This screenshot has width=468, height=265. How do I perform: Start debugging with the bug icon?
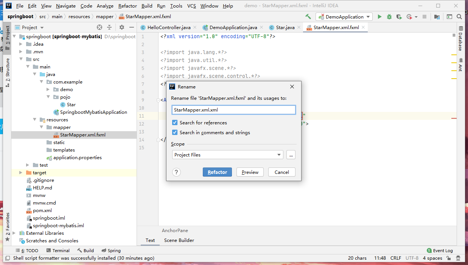(389, 17)
